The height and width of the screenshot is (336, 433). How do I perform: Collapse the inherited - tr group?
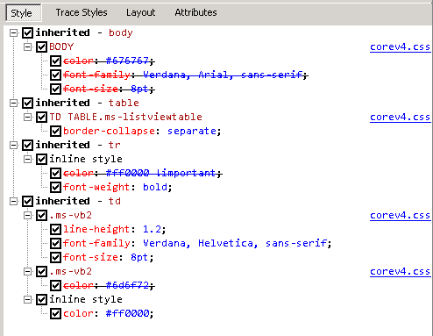pos(13,145)
